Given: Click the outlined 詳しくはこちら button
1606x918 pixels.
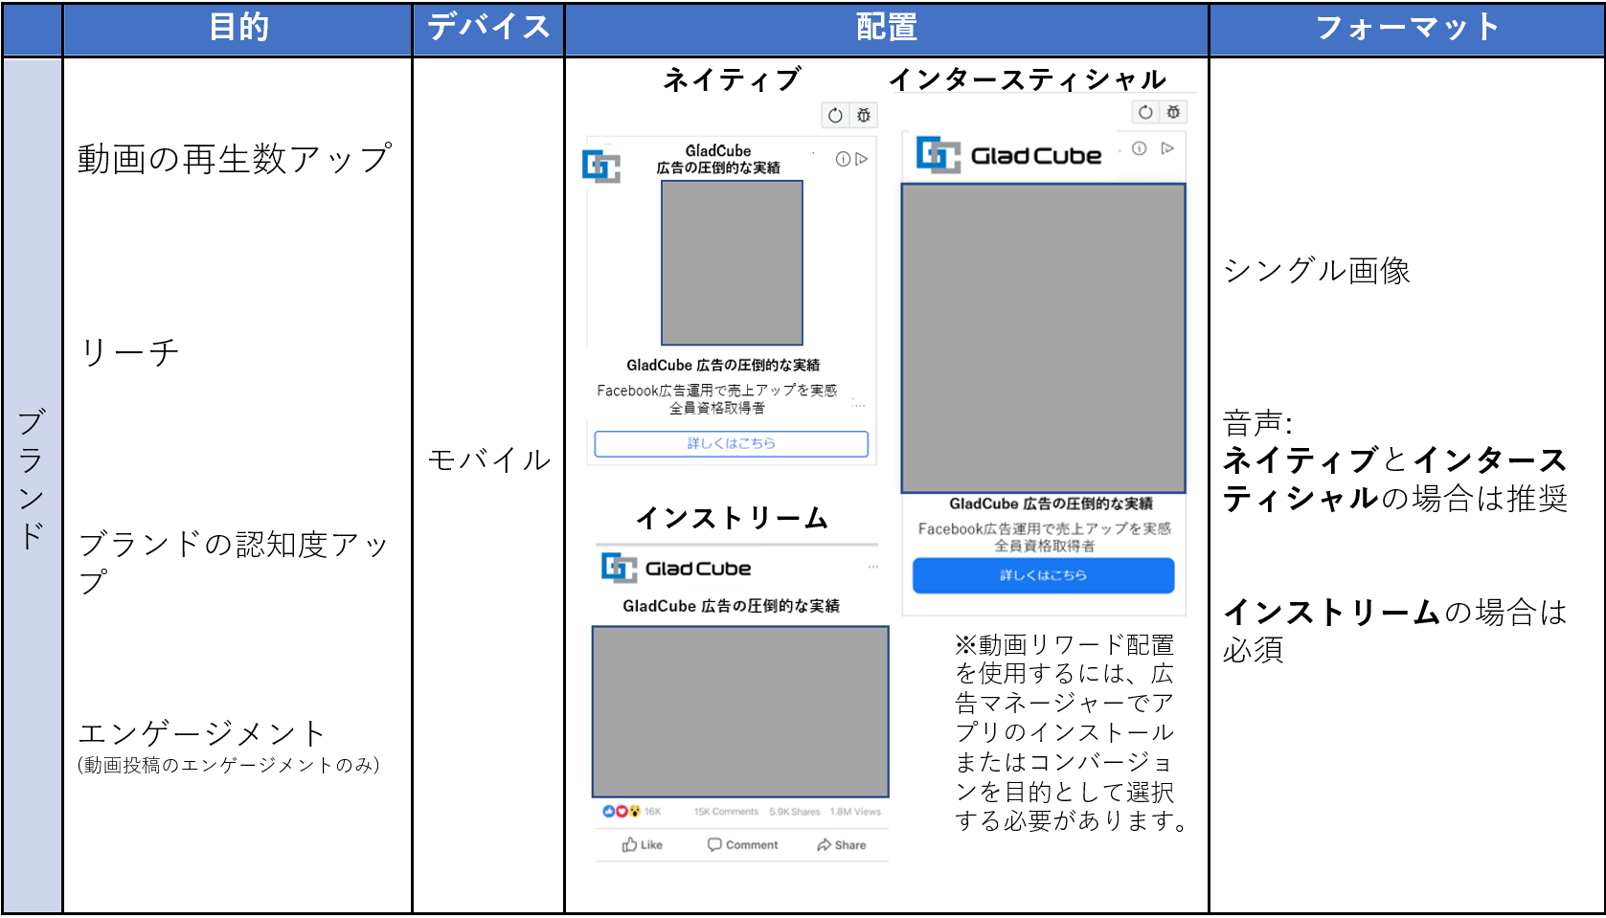Looking at the screenshot, I should click(732, 443).
